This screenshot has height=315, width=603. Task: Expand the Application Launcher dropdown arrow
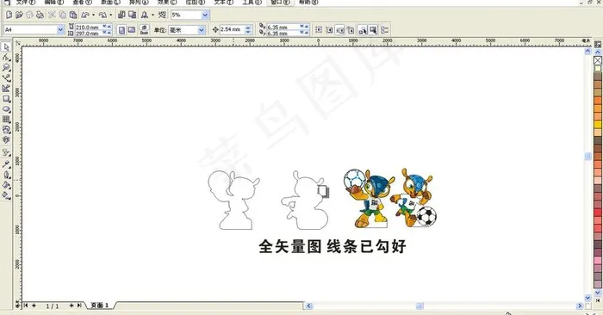[x=152, y=15]
